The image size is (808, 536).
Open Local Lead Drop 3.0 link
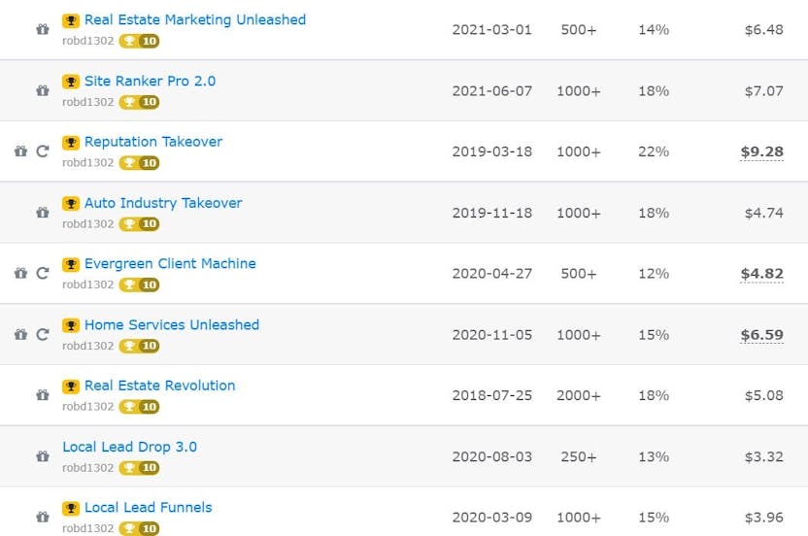point(129,447)
